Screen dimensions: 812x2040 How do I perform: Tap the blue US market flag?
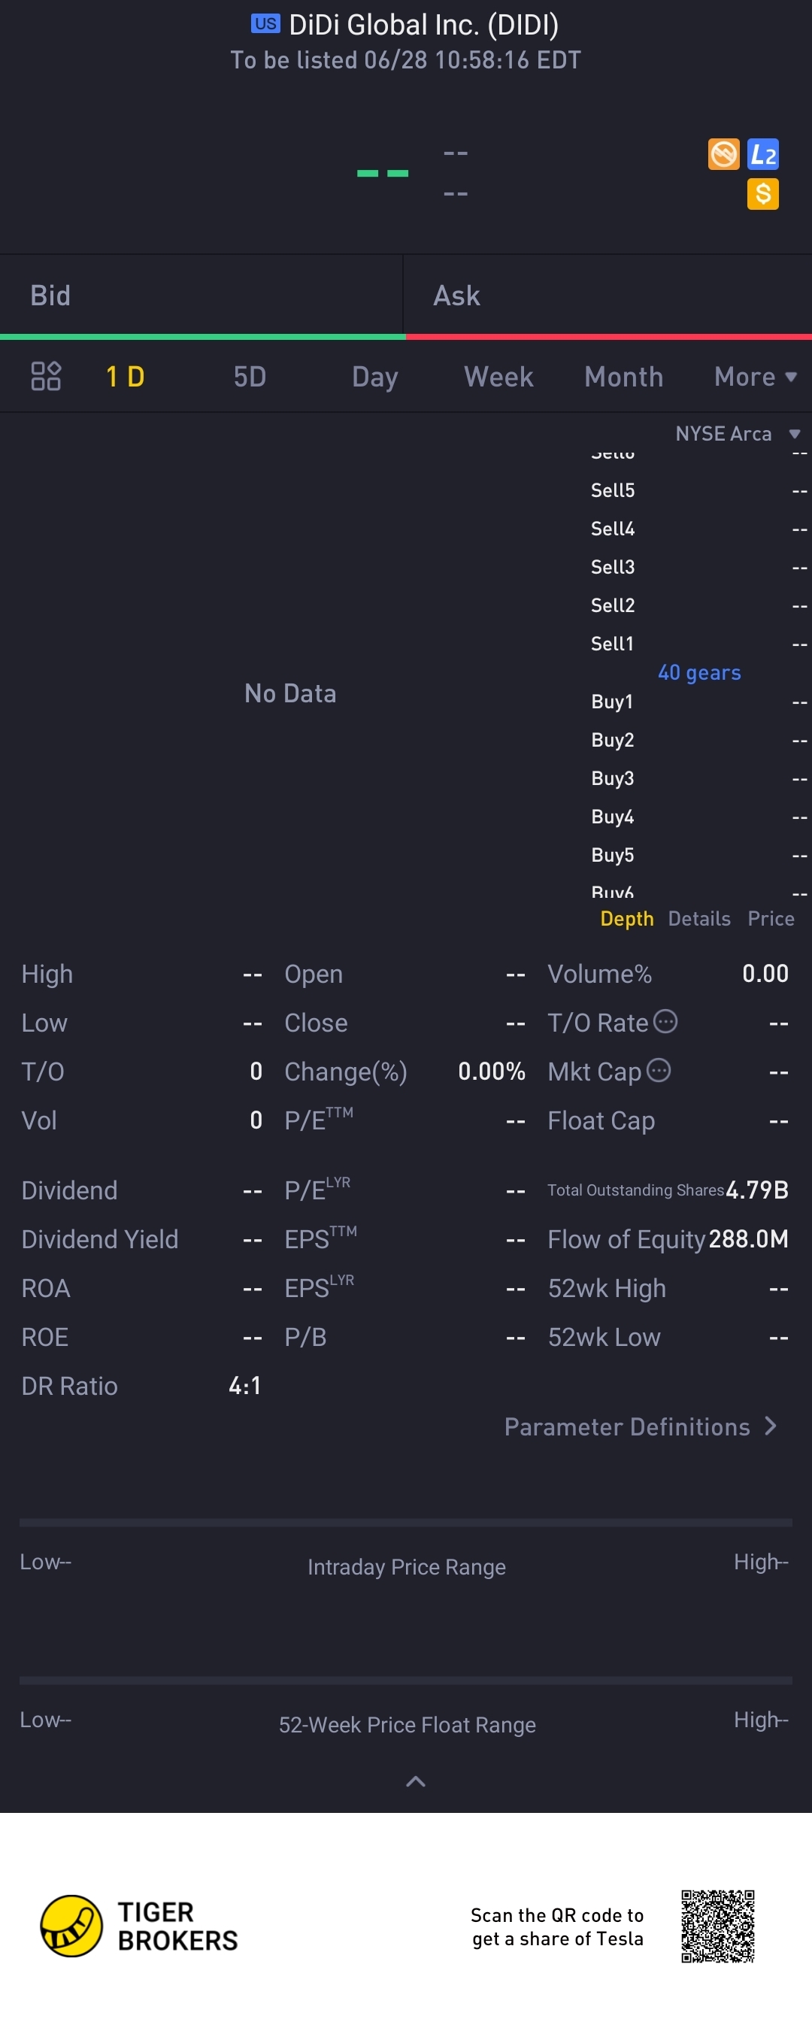coord(265,24)
